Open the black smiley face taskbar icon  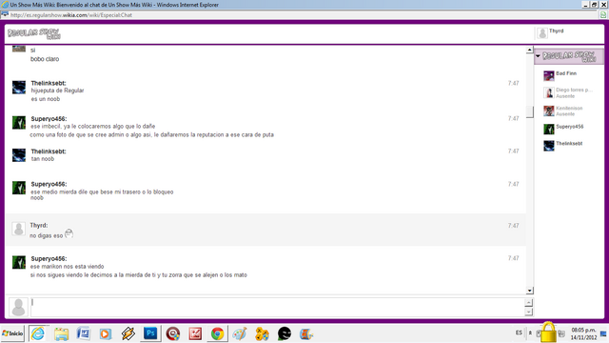tap(285, 333)
